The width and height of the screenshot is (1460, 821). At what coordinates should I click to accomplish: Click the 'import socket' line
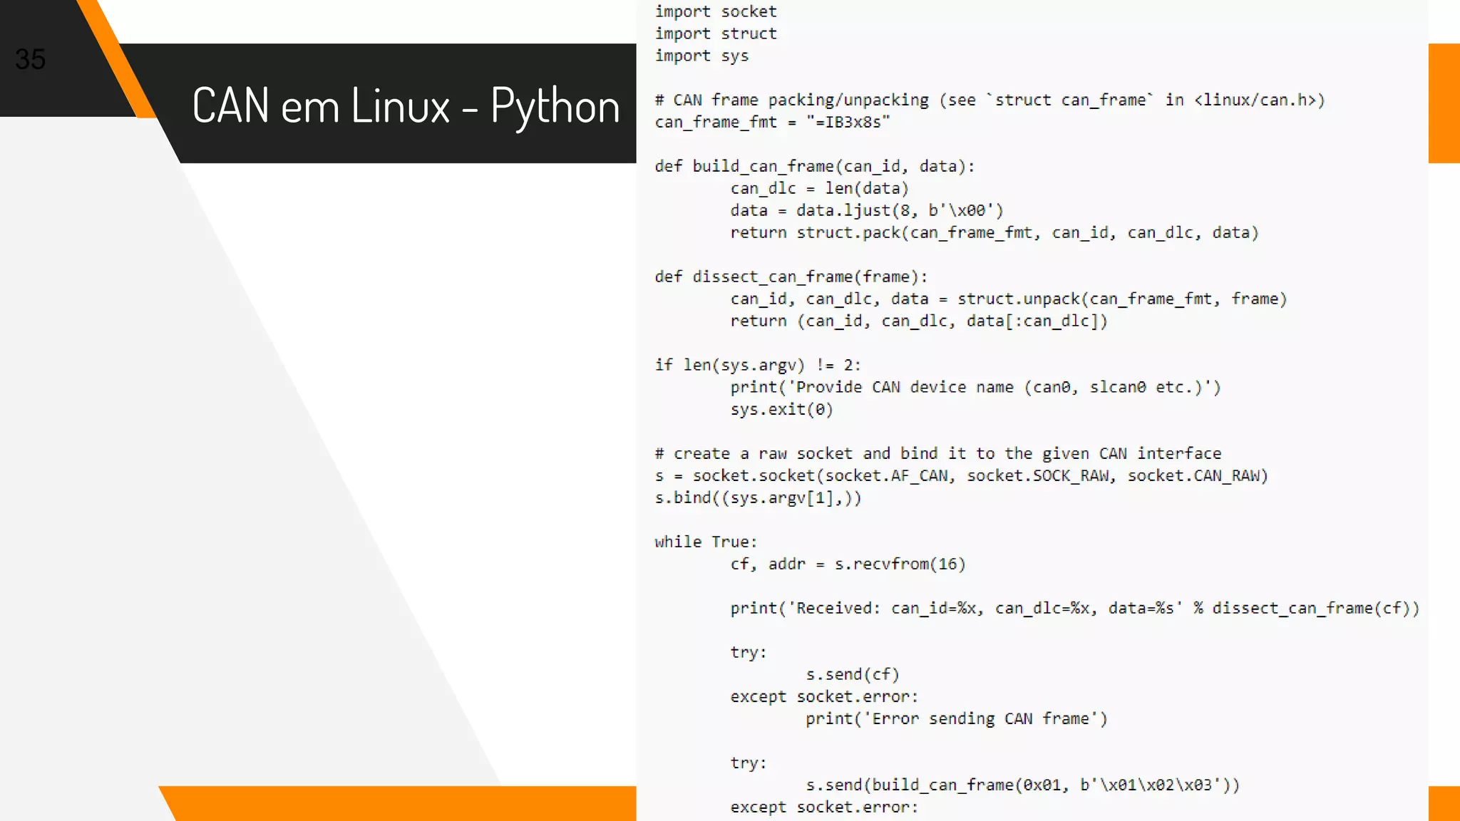point(716,11)
